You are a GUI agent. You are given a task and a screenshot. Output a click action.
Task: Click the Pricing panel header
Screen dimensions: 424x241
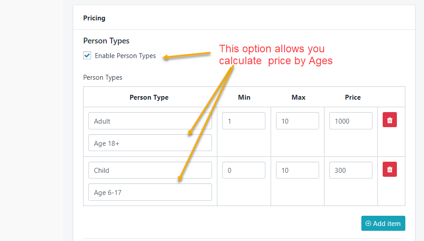tap(94, 18)
